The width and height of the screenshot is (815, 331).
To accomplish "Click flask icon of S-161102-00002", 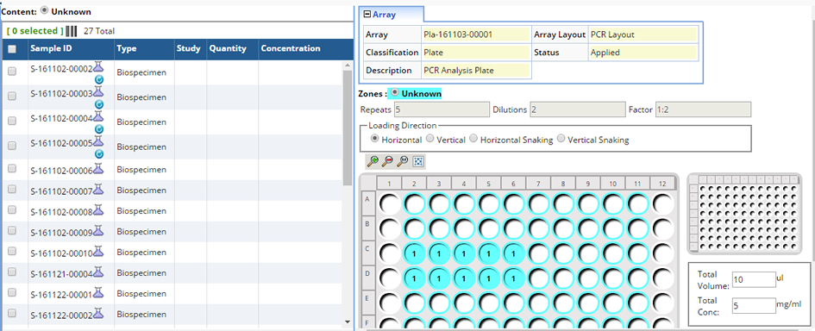I will pos(98,66).
